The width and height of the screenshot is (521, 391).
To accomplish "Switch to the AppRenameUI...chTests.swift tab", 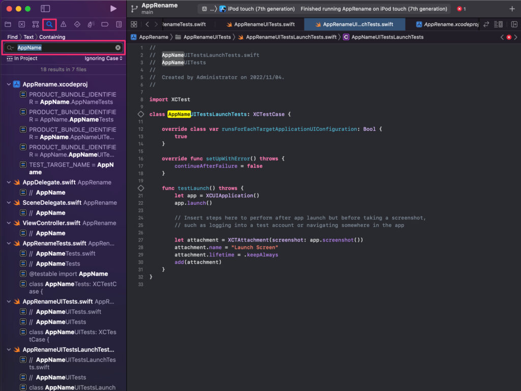I will pyautogui.click(x=354, y=24).
